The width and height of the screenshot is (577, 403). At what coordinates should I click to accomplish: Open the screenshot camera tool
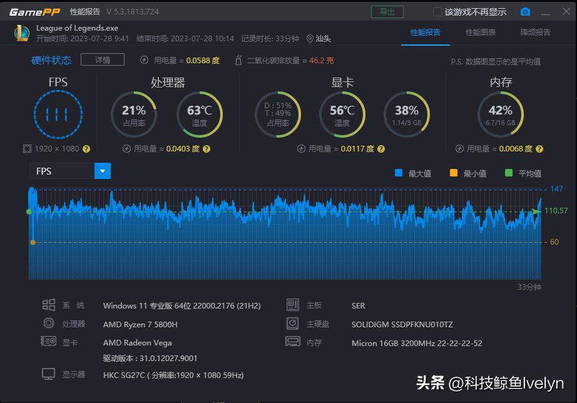(x=526, y=11)
